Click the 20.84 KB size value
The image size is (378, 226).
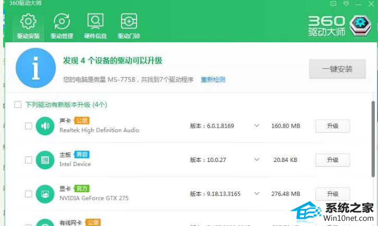pos(285,160)
